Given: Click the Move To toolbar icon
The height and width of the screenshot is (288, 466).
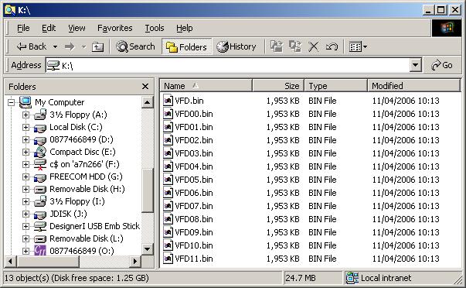Looking at the screenshot, I should click(x=276, y=46).
